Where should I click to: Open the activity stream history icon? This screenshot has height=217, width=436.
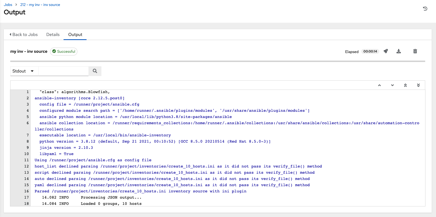tap(425, 9)
